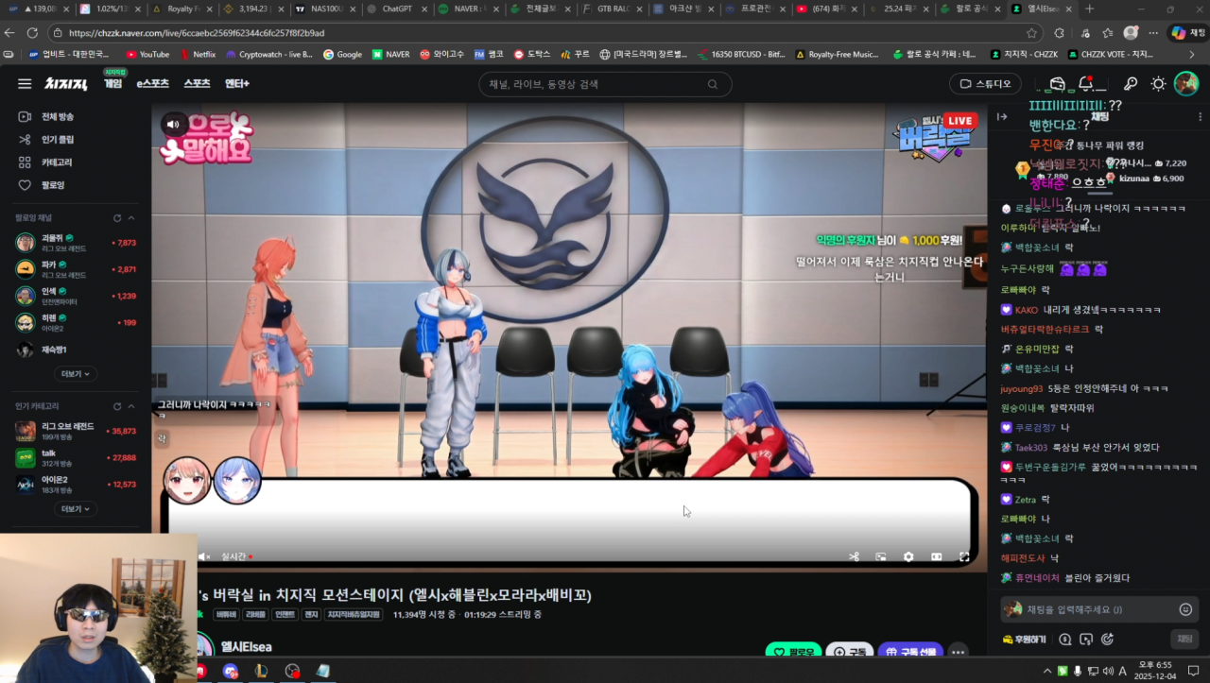1210x683 pixels.
Task: Open the video player settings gear
Action: [908, 557]
